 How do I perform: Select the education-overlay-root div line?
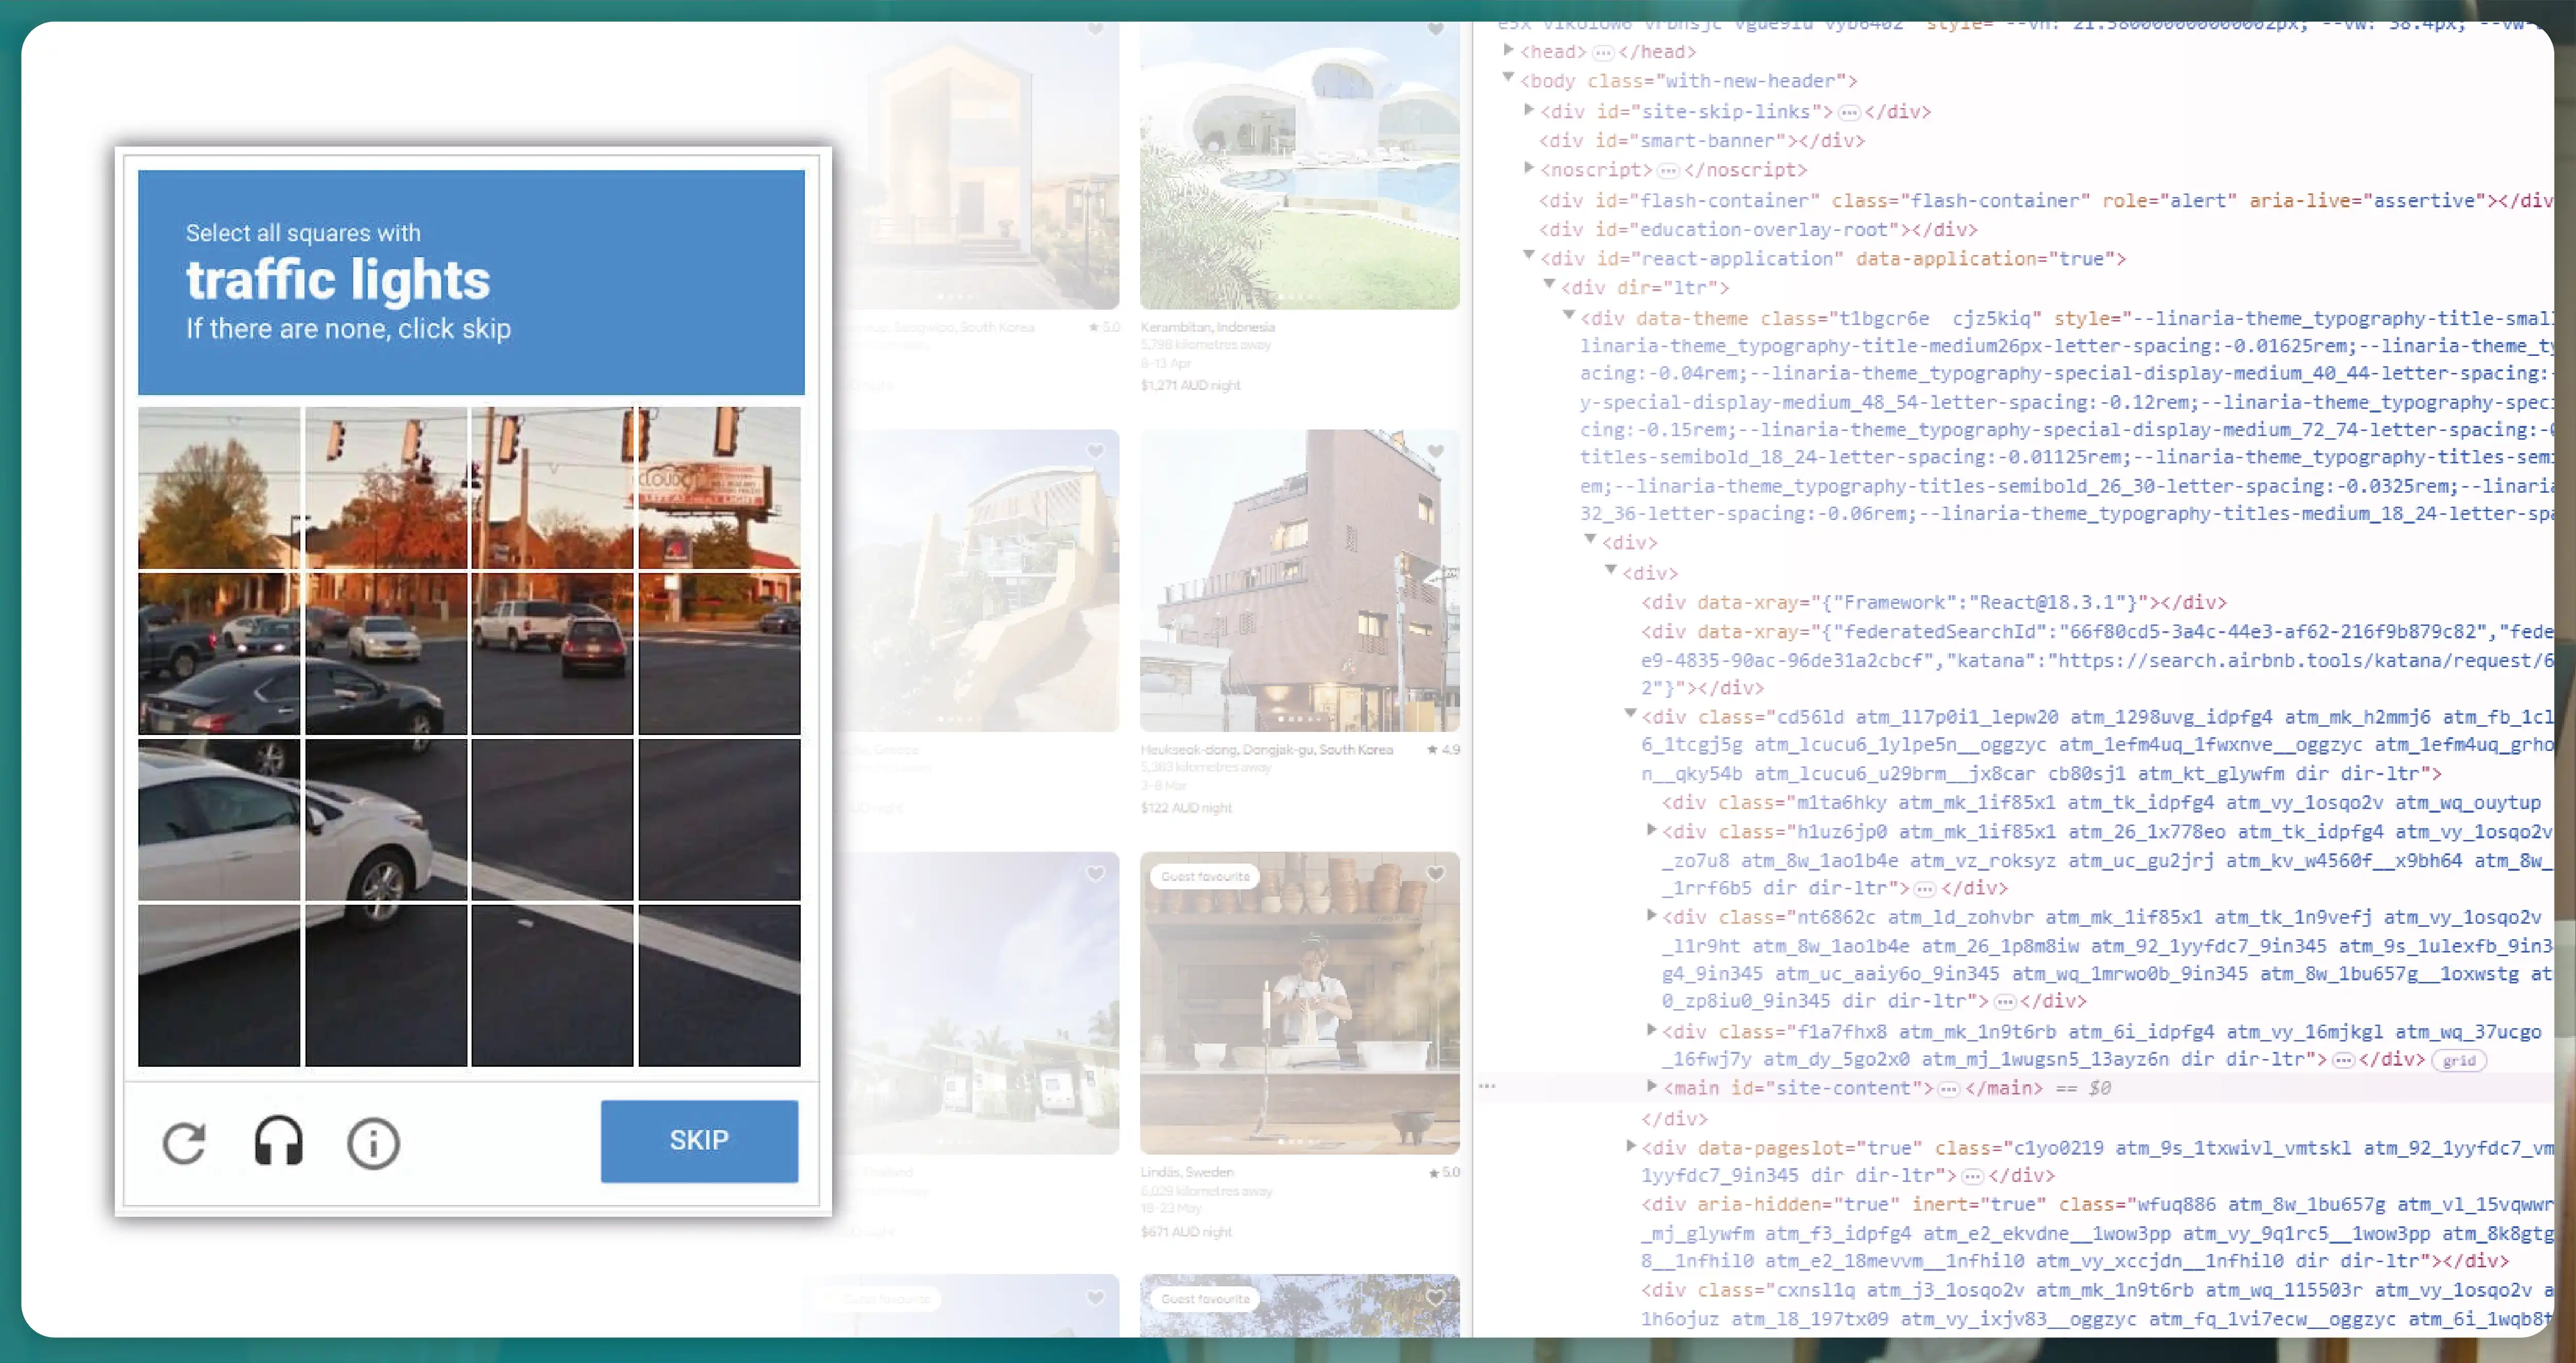[x=1758, y=230]
